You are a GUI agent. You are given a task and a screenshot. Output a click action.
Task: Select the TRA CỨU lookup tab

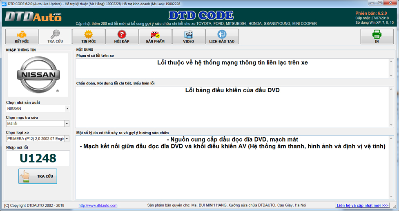(55, 37)
